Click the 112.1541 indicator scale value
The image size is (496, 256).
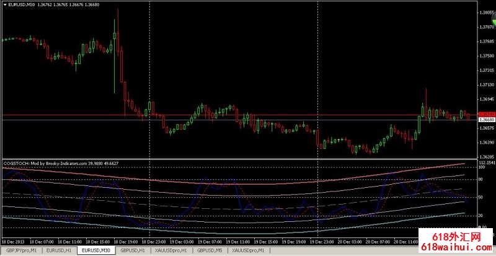click(x=487, y=162)
